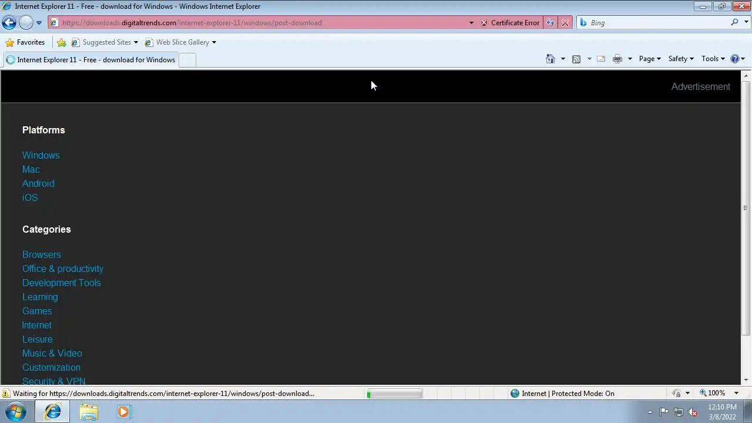Click the digitaltrends URL in the address bar
752x423 pixels.
click(192, 23)
